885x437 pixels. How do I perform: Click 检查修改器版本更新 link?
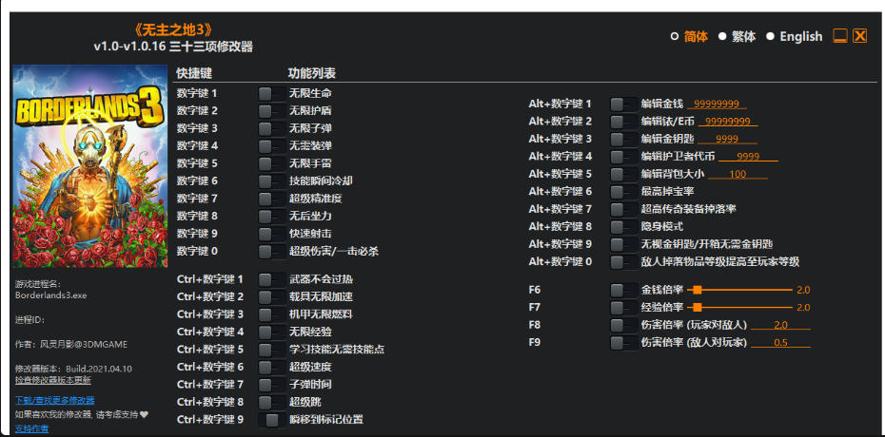(x=53, y=380)
